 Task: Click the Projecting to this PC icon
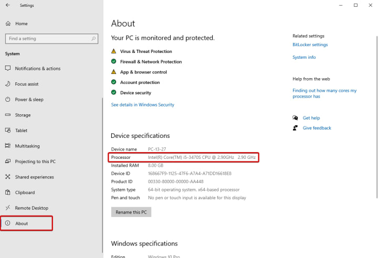click(x=8, y=161)
